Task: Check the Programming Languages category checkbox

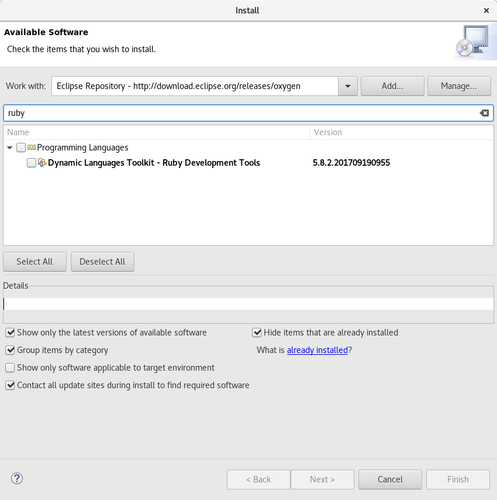Action: pyautogui.click(x=21, y=148)
